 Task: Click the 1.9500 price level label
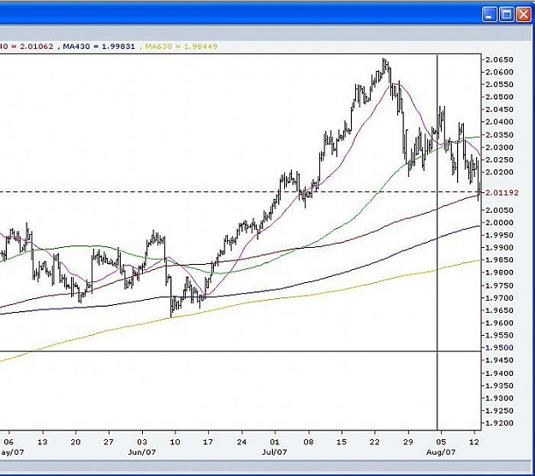(x=499, y=348)
